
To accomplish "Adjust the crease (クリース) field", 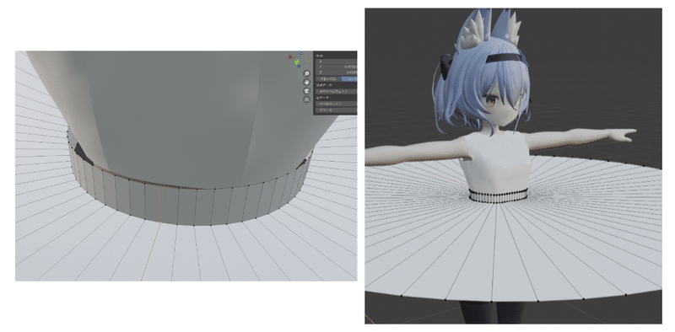I will [x=336, y=110].
